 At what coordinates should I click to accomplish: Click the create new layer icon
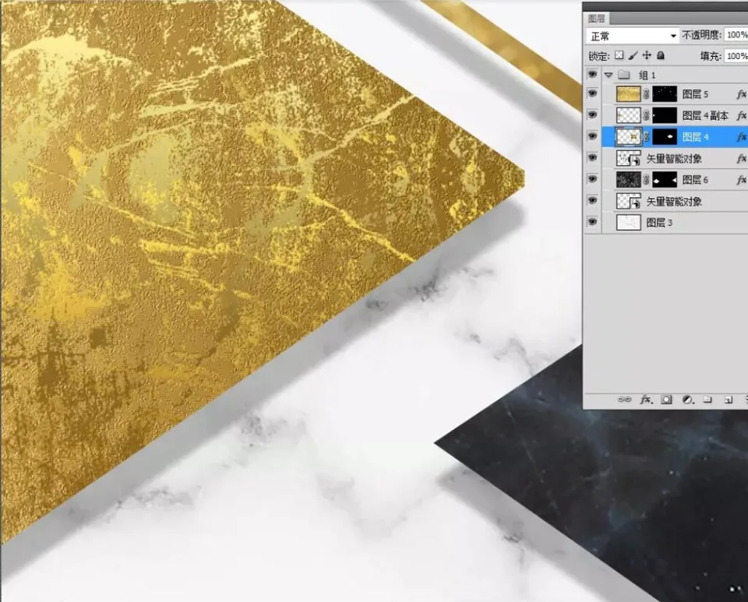pos(728,400)
